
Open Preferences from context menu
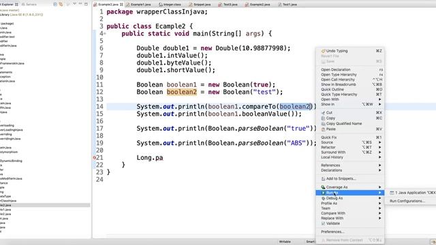350,231
